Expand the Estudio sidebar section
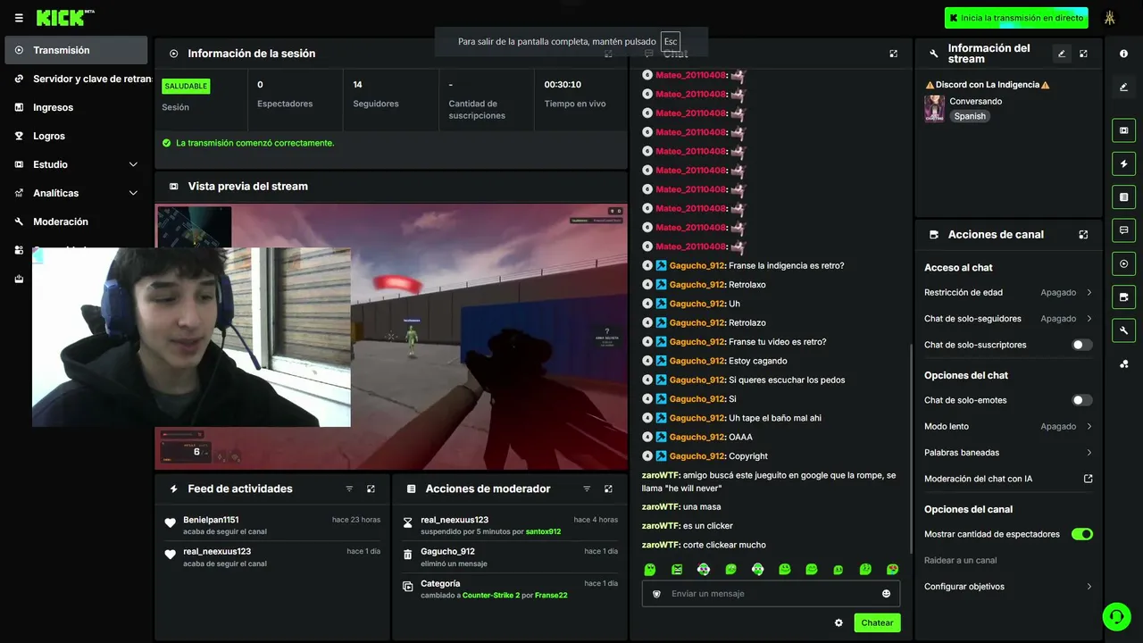 pos(76,164)
